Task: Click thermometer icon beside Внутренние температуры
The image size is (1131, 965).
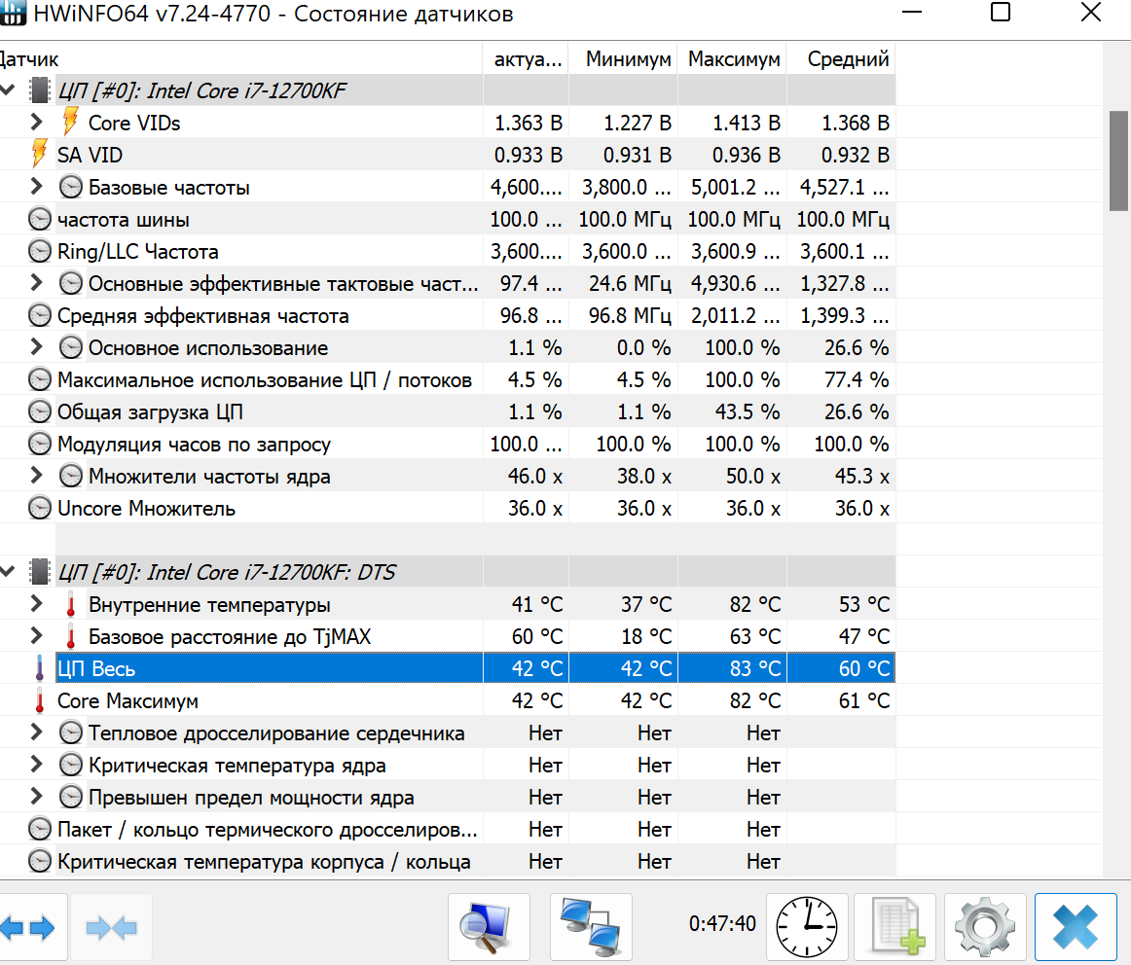Action: [71, 604]
